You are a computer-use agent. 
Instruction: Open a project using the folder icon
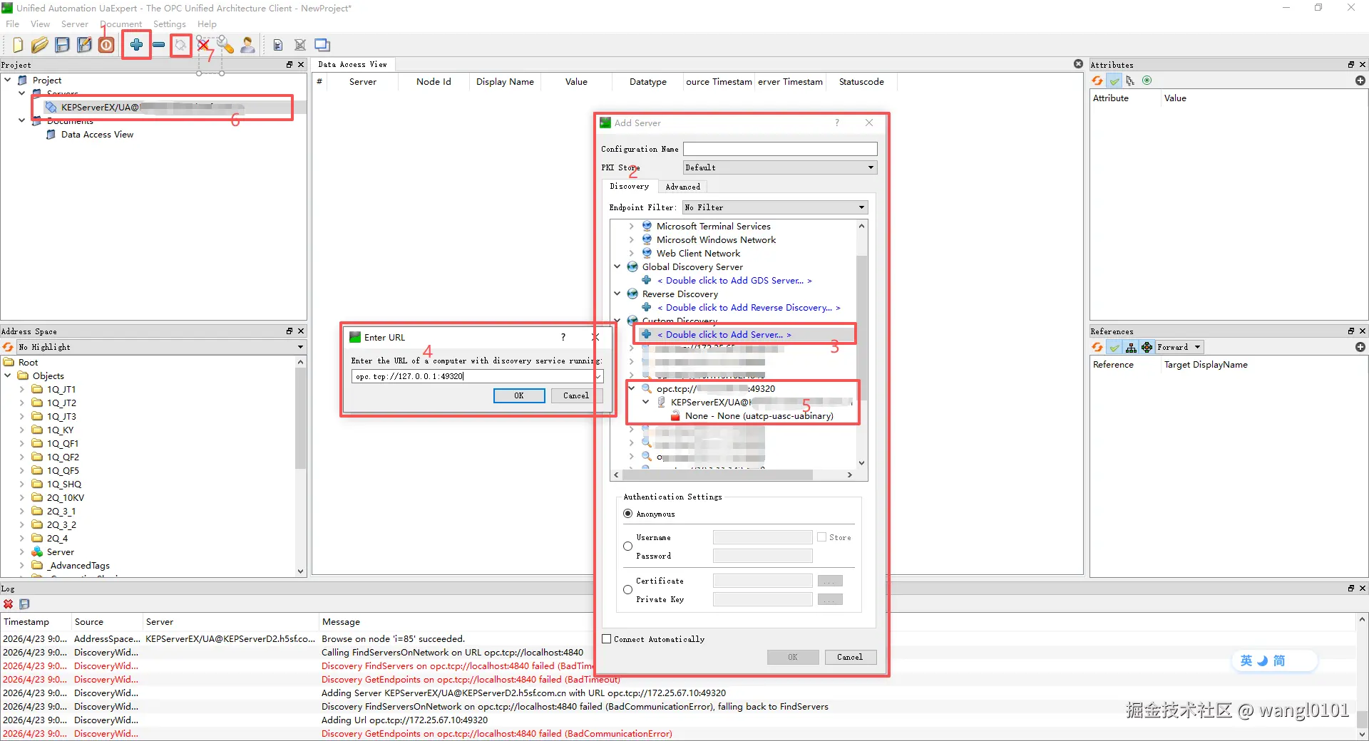point(40,45)
